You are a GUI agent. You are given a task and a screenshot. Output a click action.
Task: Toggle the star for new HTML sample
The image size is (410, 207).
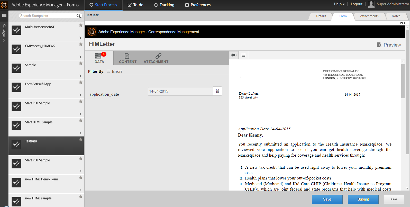pyautogui.click(x=81, y=196)
